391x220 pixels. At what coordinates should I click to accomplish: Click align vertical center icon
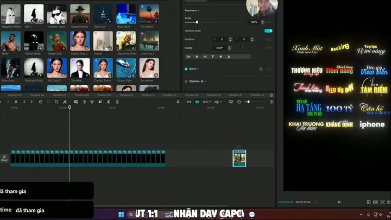[220, 56]
